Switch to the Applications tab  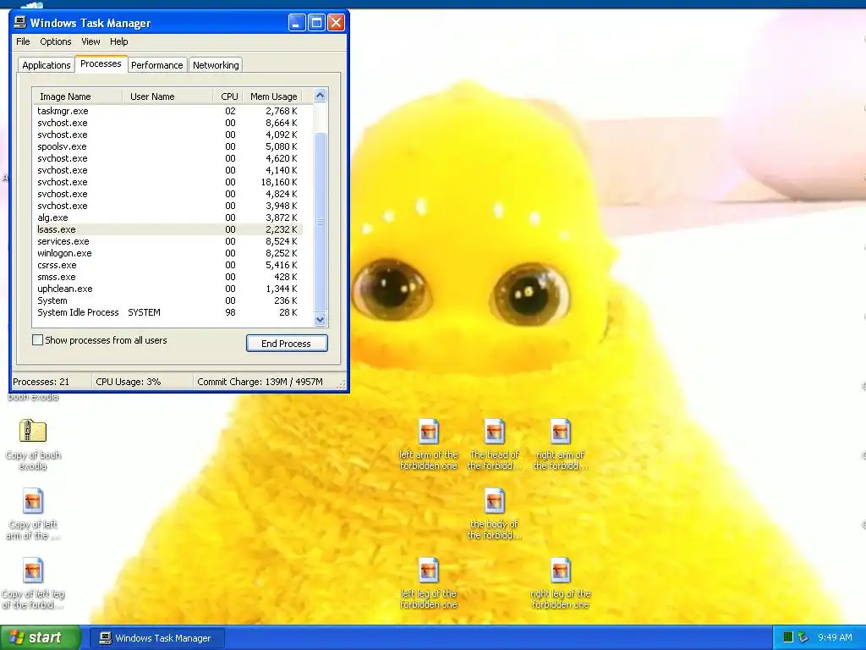pos(47,65)
